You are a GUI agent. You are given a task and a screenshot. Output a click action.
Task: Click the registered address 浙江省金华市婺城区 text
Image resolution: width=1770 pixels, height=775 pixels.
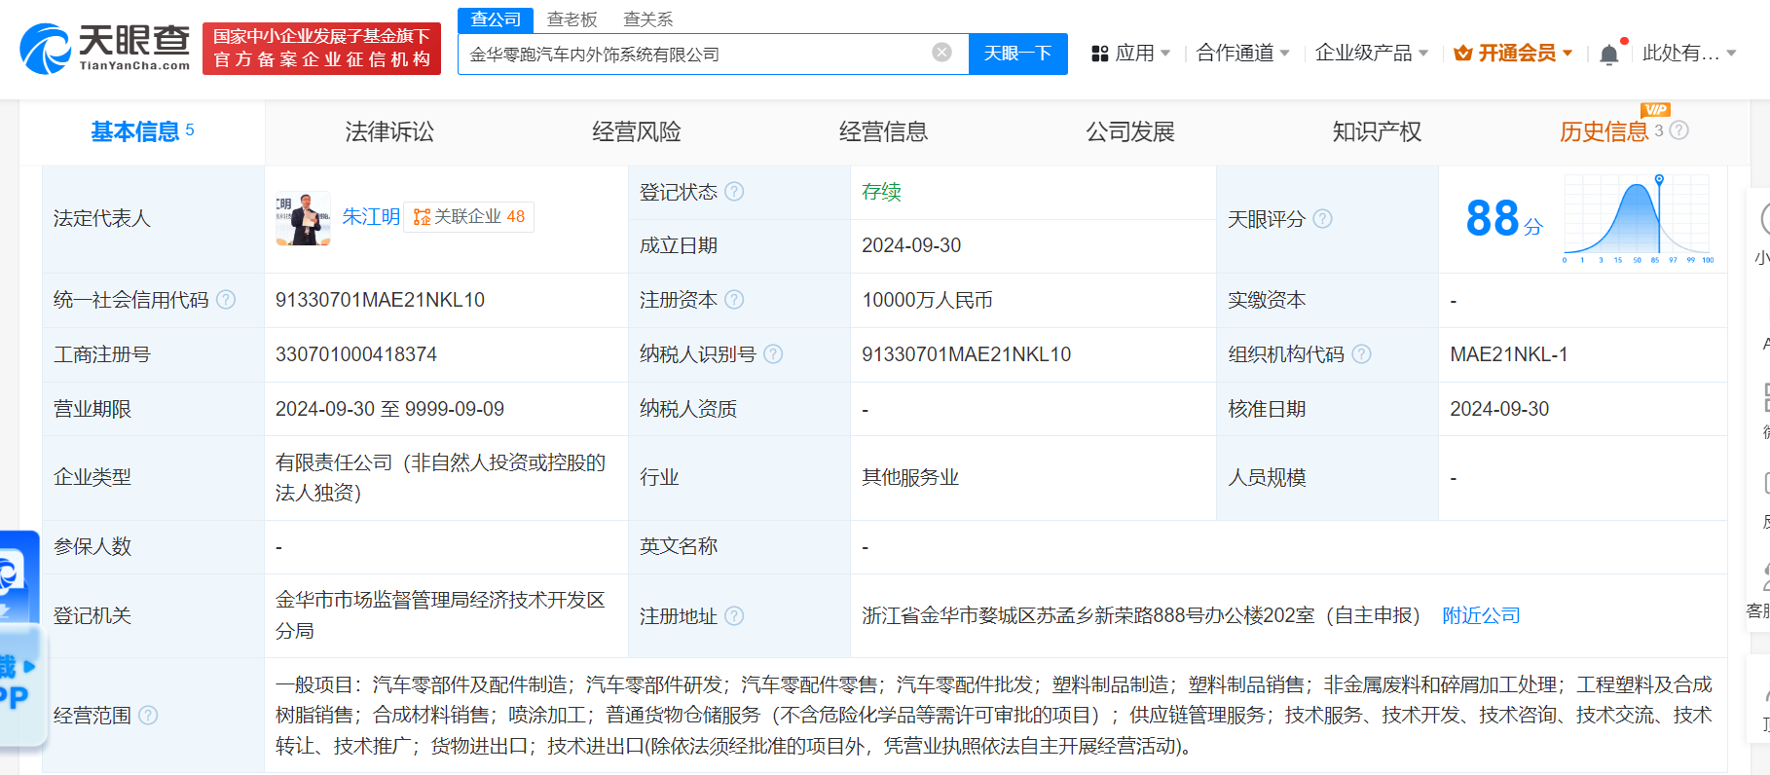(1141, 615)
